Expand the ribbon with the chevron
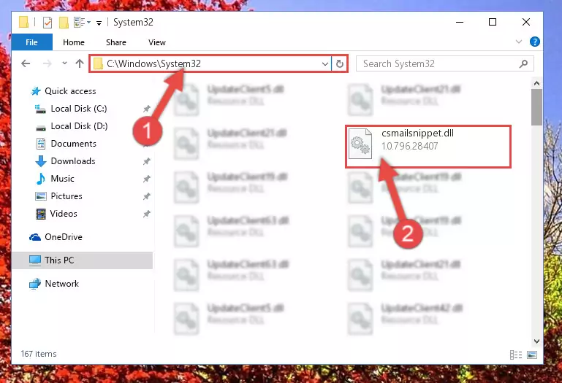This screenshot has height=383, width=562. [519, 42]
